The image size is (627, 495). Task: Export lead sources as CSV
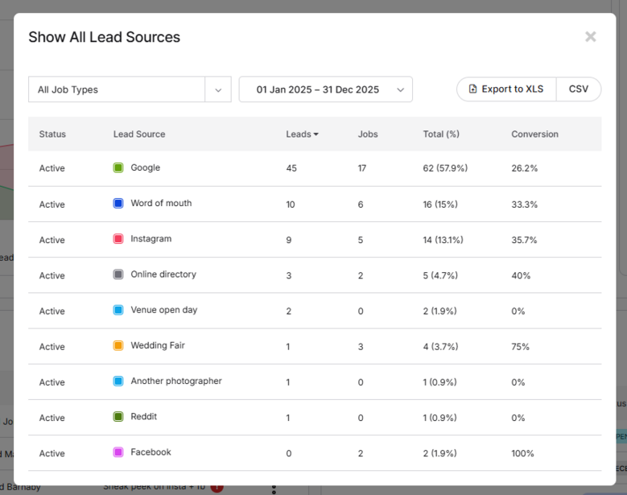[579, 89]
